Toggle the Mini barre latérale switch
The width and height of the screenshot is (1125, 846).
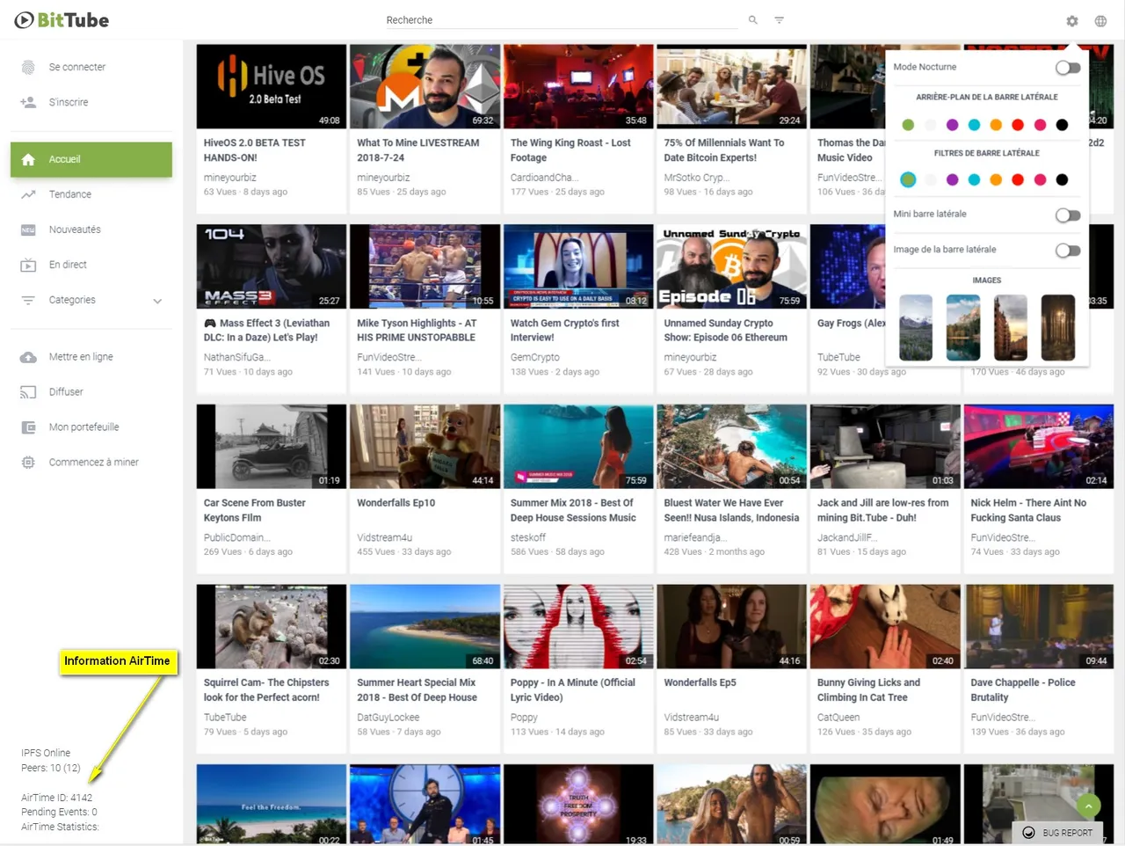pyautogui.click(x=1068, y=215)
